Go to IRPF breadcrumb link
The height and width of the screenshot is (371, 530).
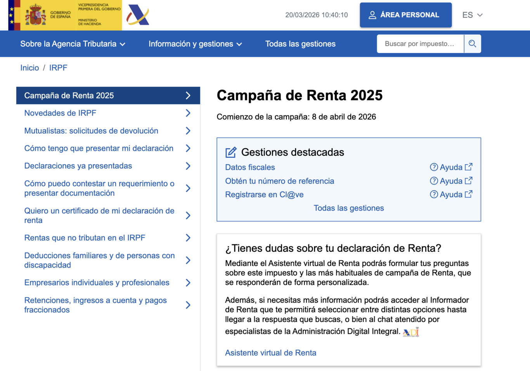58,68
